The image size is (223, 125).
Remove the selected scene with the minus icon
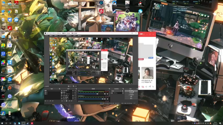pos(48,101)
